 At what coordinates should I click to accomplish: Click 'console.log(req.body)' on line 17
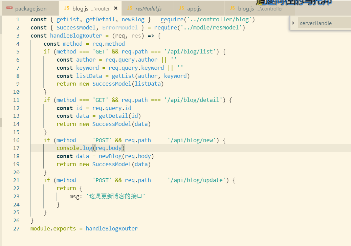coord(91,148)
